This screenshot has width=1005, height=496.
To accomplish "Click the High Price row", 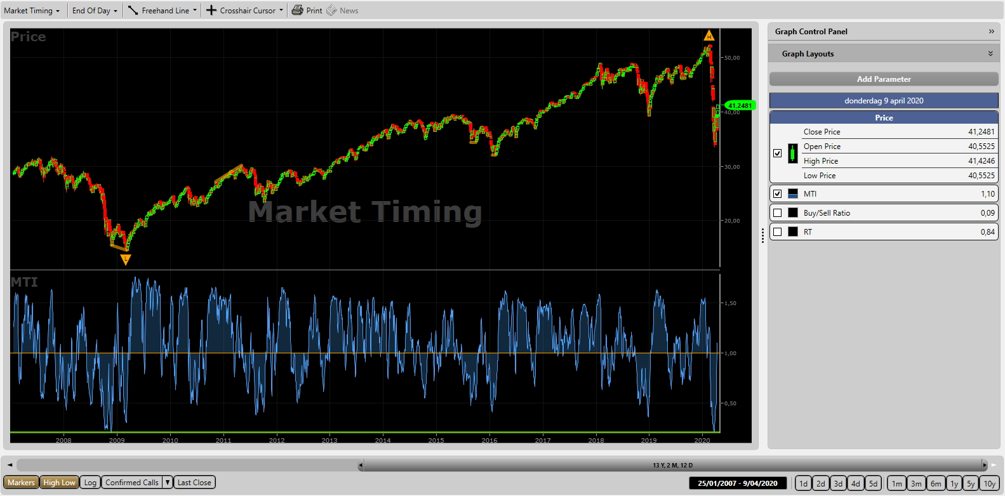I will click(x=899, y=160).
